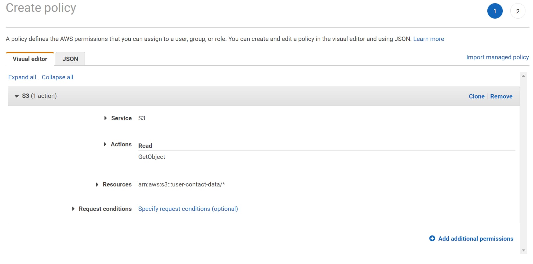Click the Read access level heading
533x264 pixels.
145,146
